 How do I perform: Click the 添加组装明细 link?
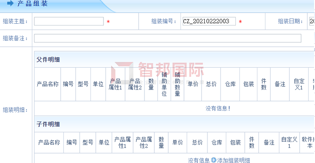233,160
